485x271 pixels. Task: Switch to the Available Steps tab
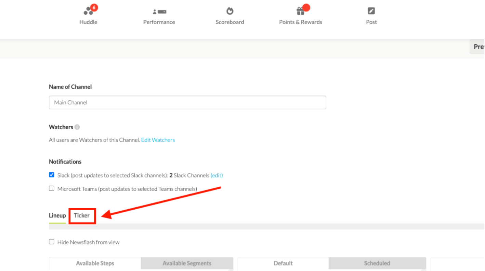click(95, 263)
